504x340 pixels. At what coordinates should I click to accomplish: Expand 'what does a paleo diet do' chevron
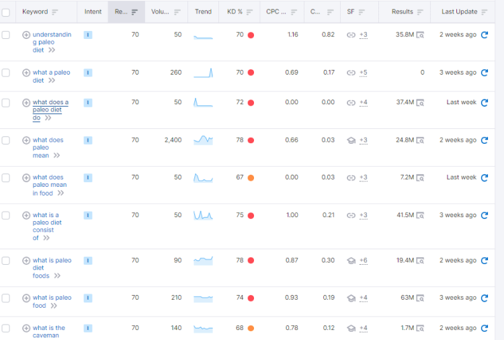coord(48,118)
